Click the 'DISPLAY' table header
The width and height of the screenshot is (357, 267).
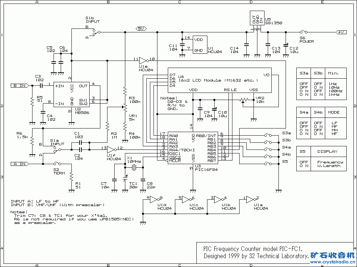pyautogui.click(x=327, y=151)
